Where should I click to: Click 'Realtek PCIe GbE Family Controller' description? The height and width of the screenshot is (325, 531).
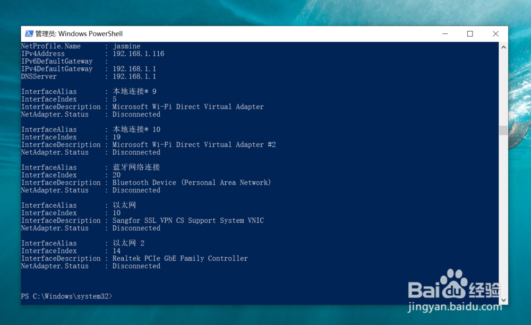[x=180, y=258]
